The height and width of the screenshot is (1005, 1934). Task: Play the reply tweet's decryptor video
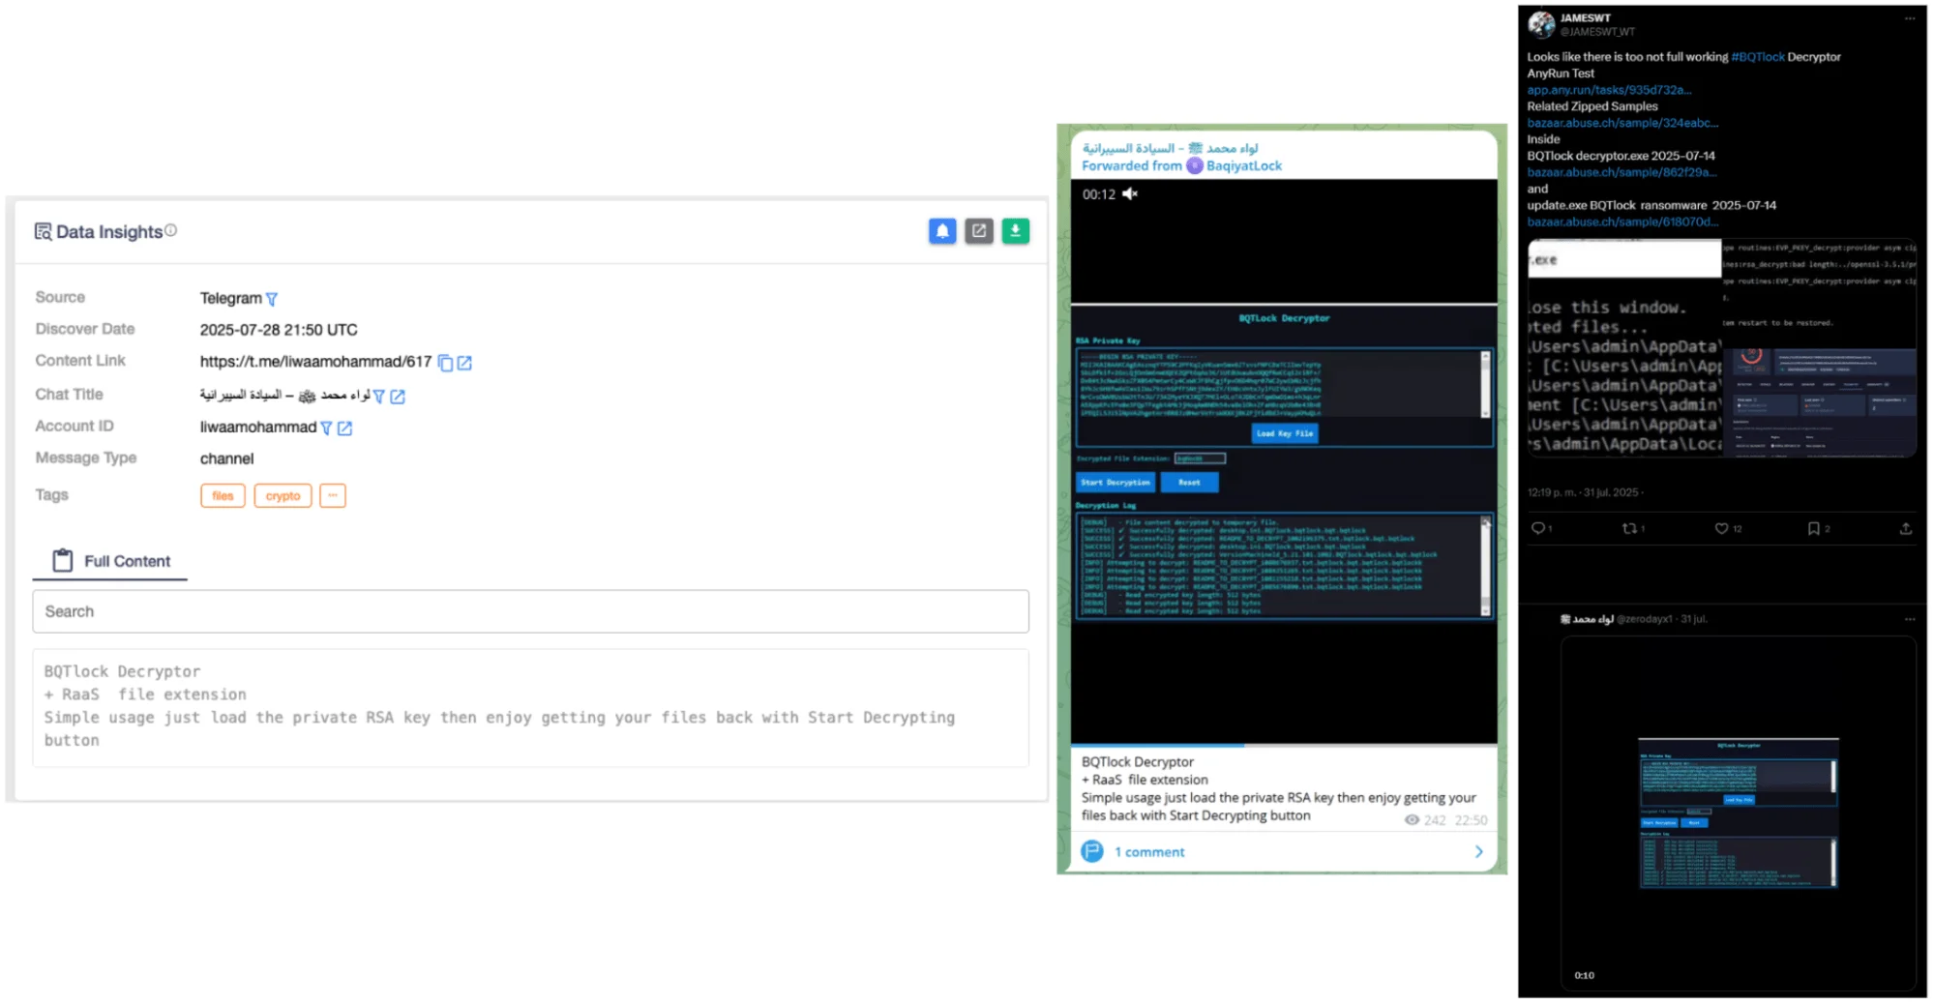[x=1739, y=813]
